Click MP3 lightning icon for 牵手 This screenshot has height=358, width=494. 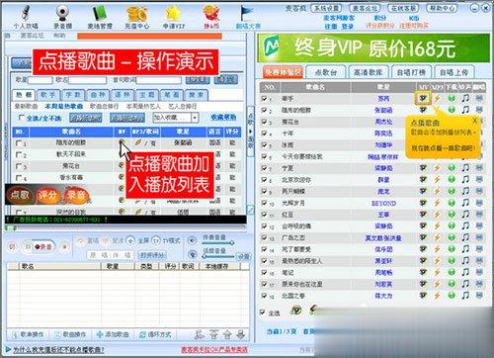tap(437, 98)
